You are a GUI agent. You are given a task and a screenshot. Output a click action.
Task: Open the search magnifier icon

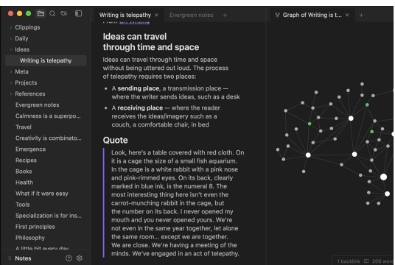pyautogui.click(x=52, y=13)
